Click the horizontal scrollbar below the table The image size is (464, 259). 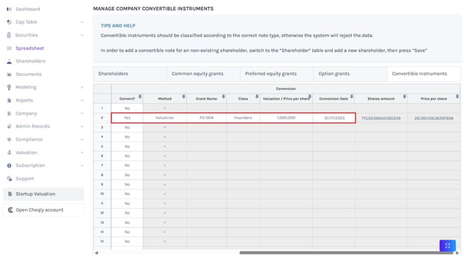click(340, 252)
